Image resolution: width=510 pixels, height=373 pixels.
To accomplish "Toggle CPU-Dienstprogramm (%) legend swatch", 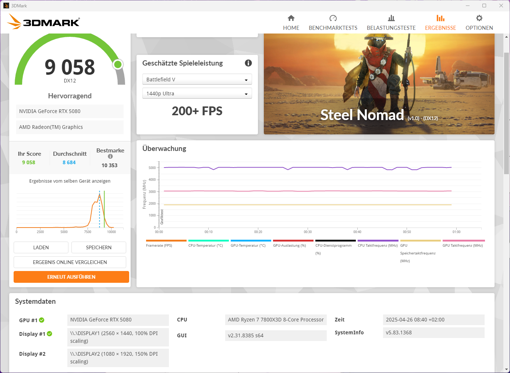I will click(x=336, y=241).
